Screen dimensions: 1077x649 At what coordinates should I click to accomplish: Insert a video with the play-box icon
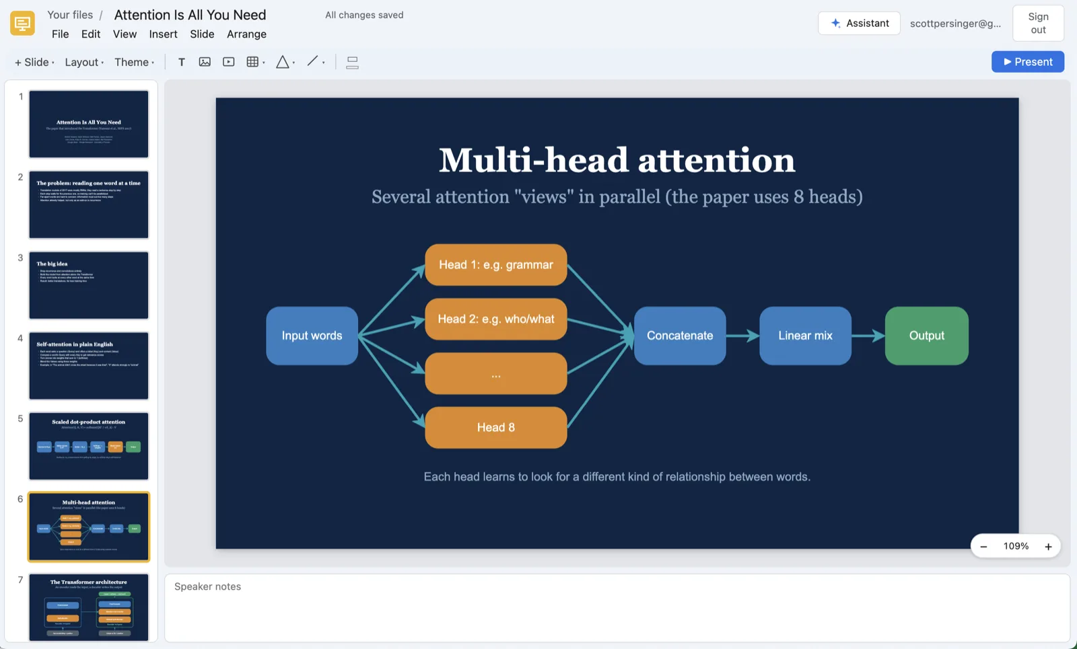pyautogui.click(x=229, y=62)
